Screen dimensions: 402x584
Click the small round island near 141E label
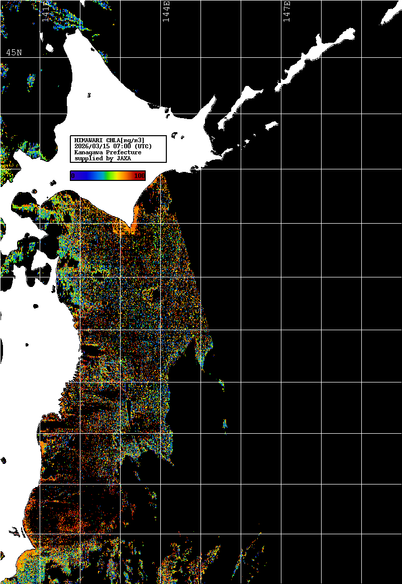[x=50, y=48]
